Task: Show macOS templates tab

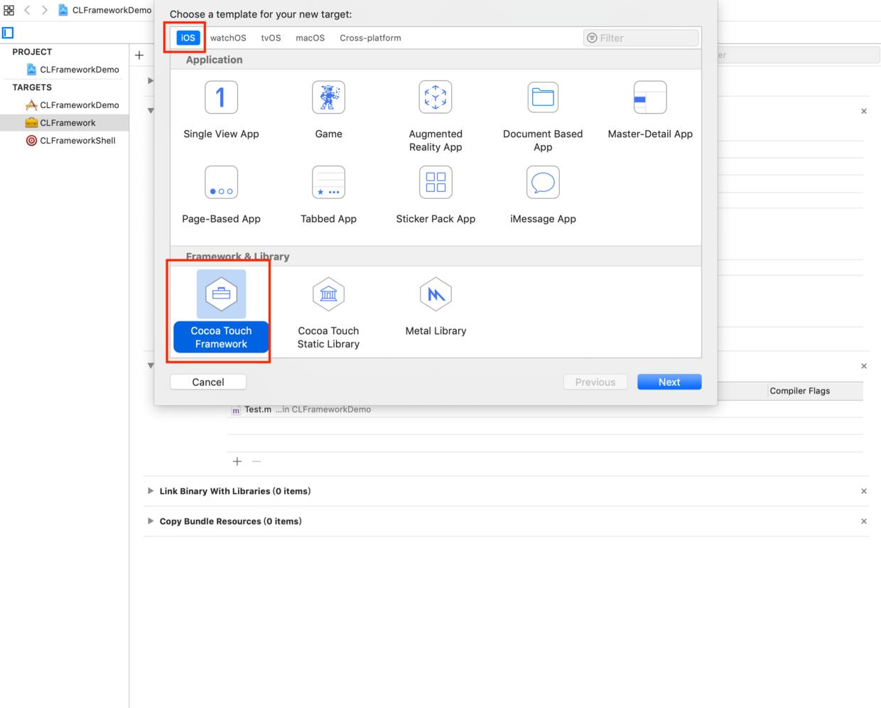Action: [x=310, y=38]
